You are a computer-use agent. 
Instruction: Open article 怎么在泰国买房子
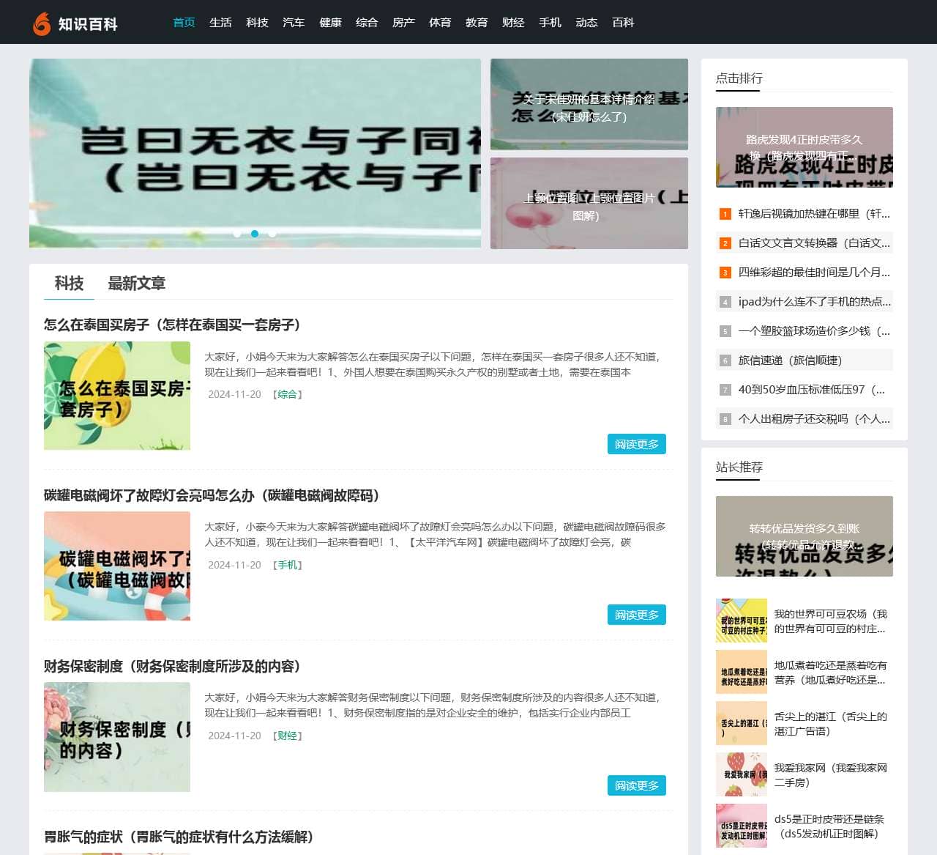click(x=172, y=325)
